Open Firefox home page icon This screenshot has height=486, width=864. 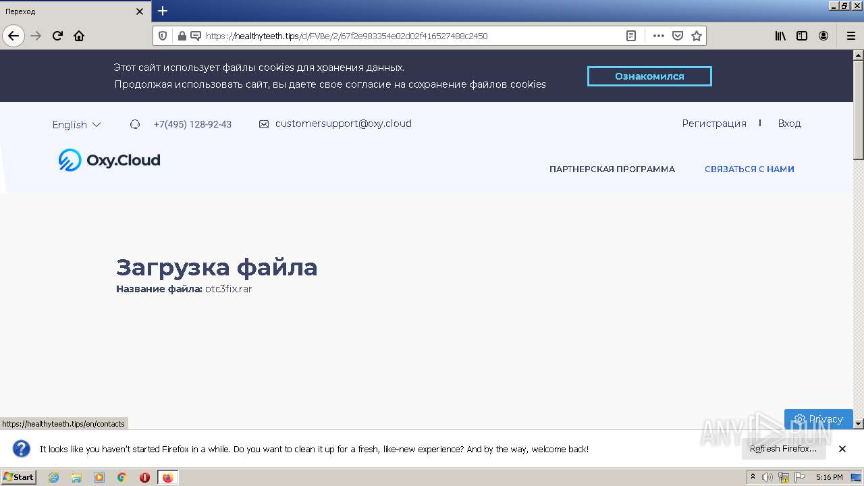click(79, 36)
